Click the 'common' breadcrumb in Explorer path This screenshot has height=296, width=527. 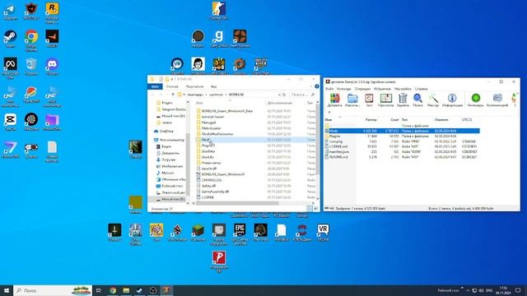point(216,95)
